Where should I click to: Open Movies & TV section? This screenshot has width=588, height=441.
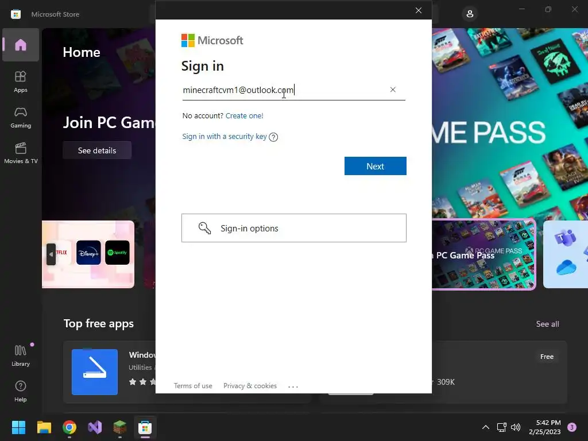(x=21, y=153)
